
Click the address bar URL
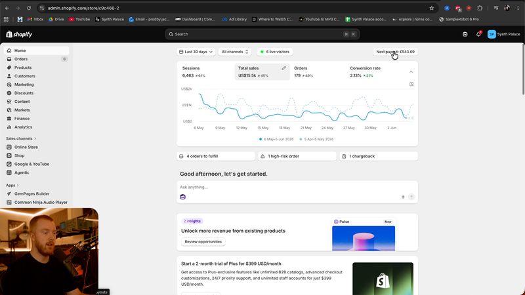click(83, 8)
